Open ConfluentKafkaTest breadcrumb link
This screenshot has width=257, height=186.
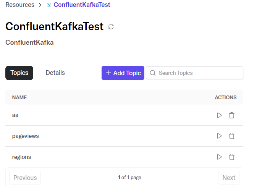click(82, 5)
